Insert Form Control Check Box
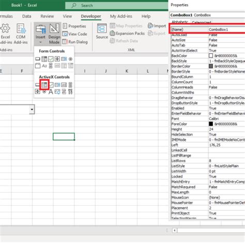Screen dimensions: 245x245 click(x=51, y=59)
